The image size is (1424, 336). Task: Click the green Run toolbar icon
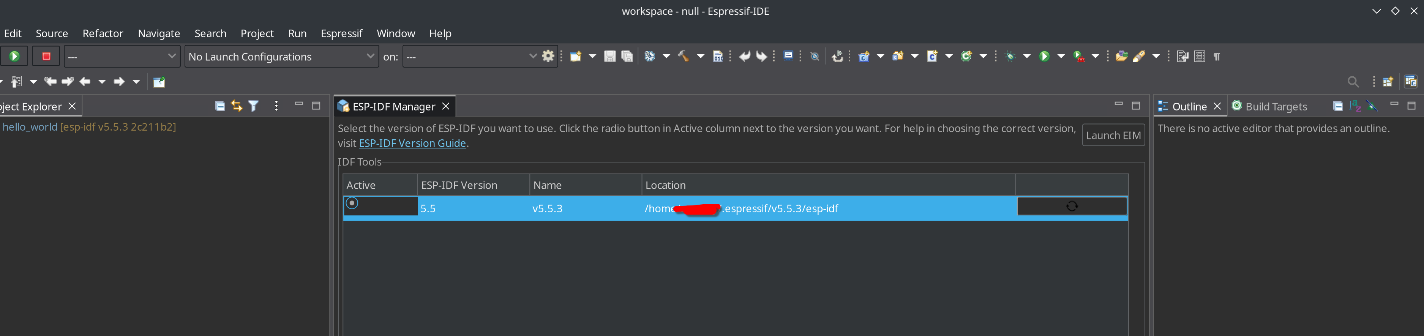(x=1044, y=56)
